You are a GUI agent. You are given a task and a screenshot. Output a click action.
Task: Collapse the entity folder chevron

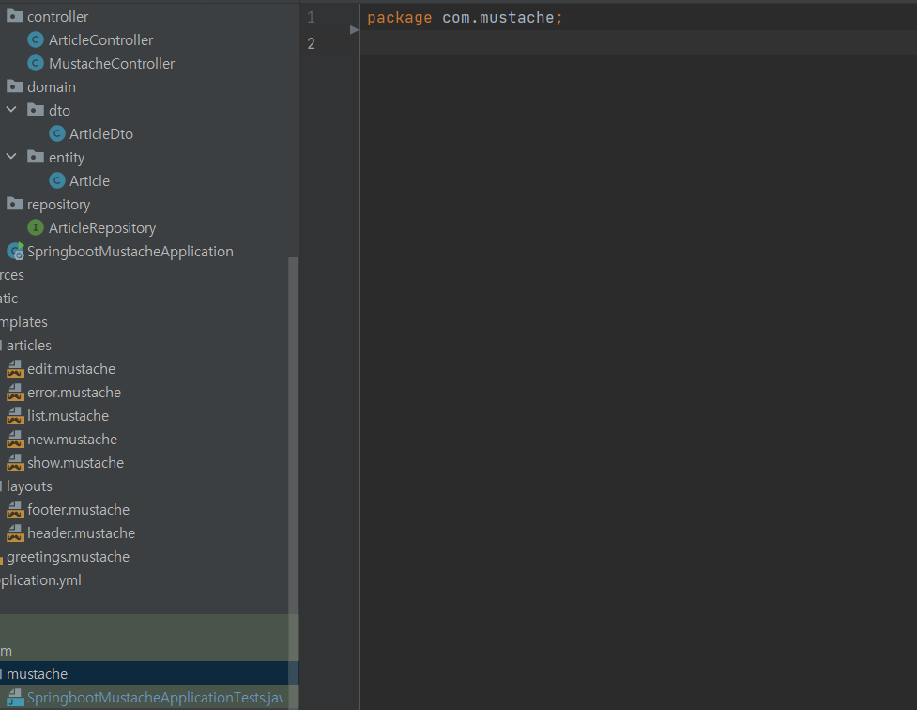[11, 156]
